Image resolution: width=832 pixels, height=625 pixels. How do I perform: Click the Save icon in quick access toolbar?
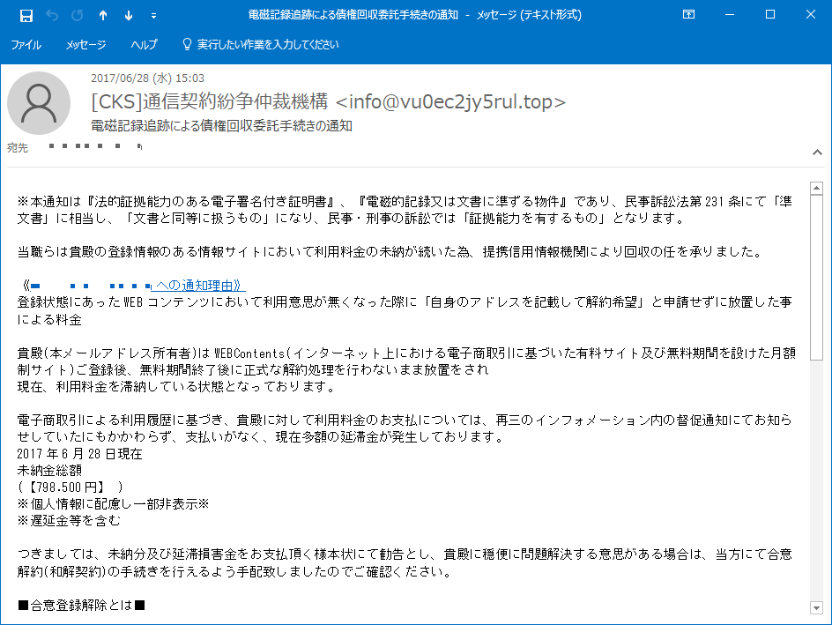tap(26, 15)
